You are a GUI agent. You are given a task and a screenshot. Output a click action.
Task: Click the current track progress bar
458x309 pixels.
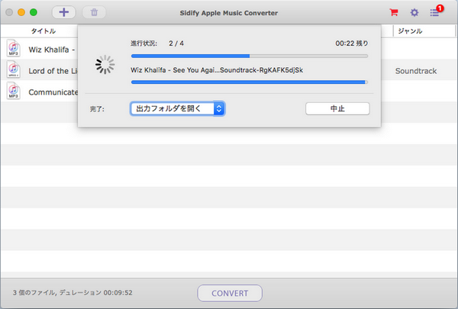click(250, 82)
